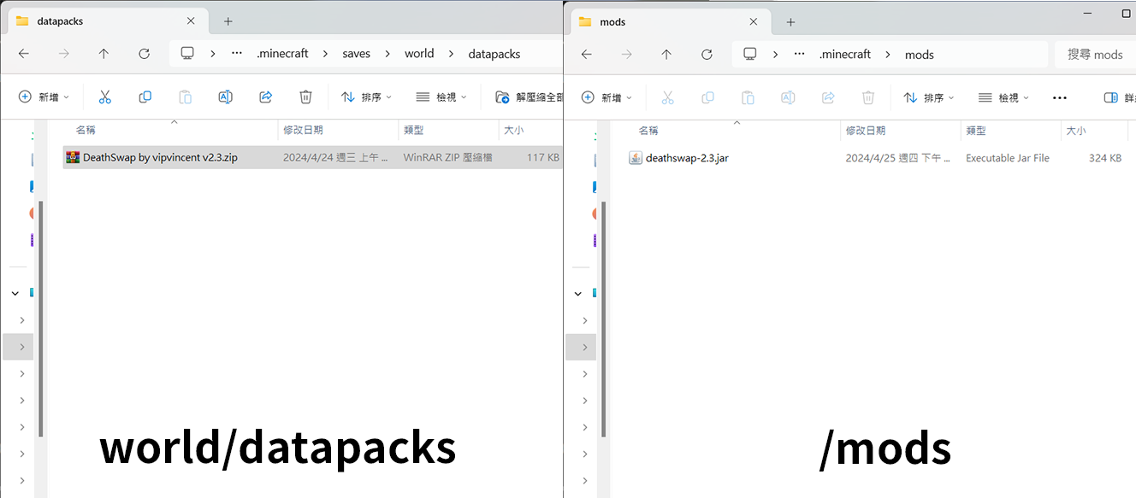Click the Refresh icon in the mods window
Viewport: 1136px width, 498px height.
pos(707,54)
